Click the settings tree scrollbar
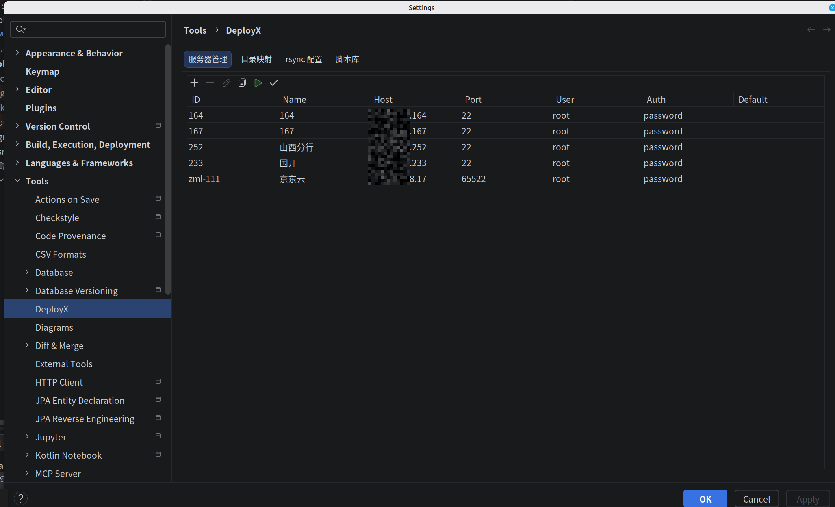The image size is (835, 507). [168, 169]
